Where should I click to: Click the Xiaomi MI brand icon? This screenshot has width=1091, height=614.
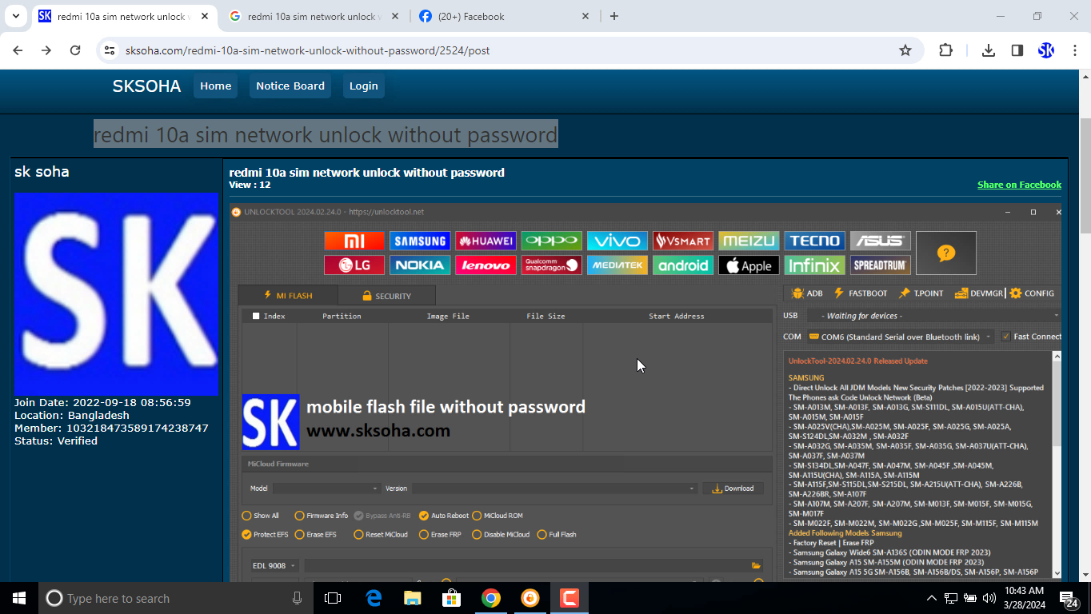point(354,241)
